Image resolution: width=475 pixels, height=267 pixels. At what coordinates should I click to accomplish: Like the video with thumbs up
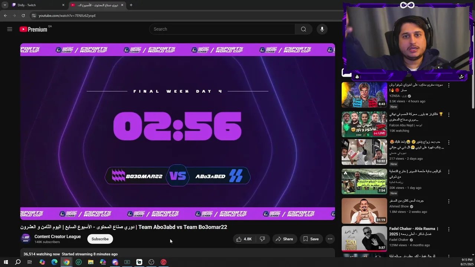pos(243,239)
